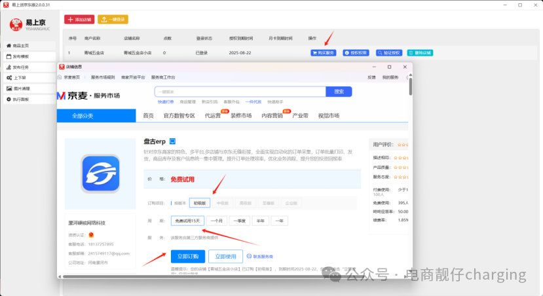
Task: Select the 2025-08-22 expiry date cell
Action: (240, 53)
